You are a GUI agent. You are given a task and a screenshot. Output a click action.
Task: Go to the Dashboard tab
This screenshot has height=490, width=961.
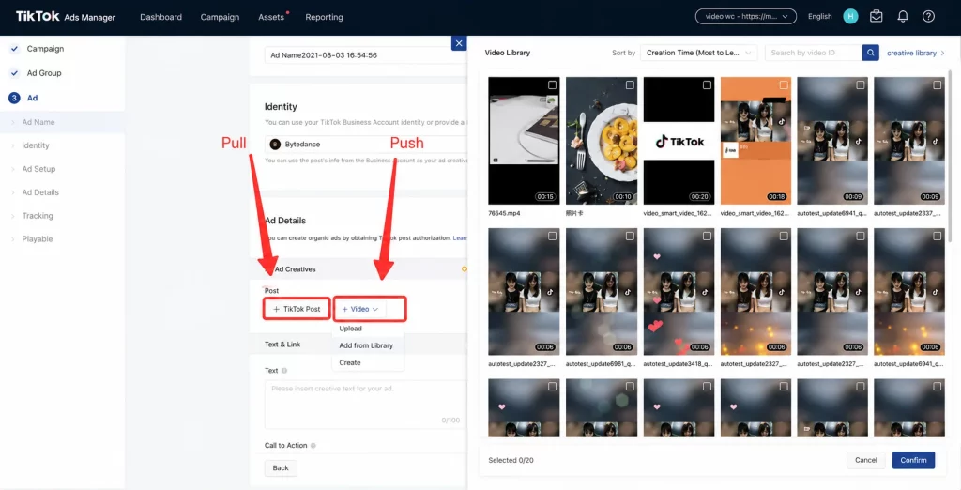coord(160,17)
